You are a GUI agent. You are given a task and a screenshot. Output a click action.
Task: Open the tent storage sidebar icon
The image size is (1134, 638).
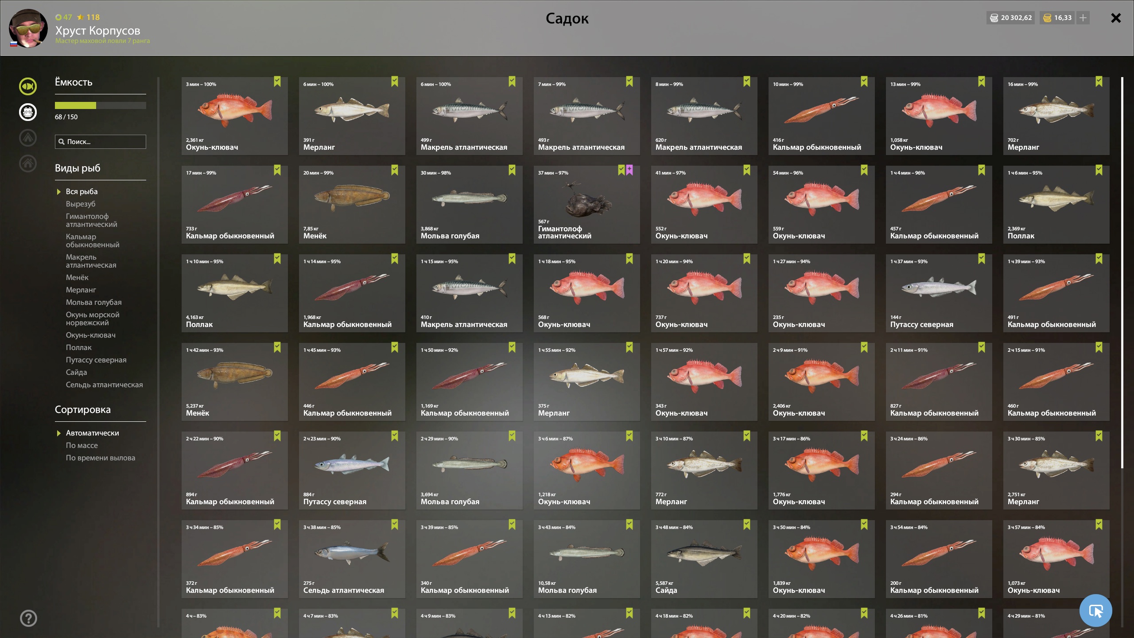(28, 138)
